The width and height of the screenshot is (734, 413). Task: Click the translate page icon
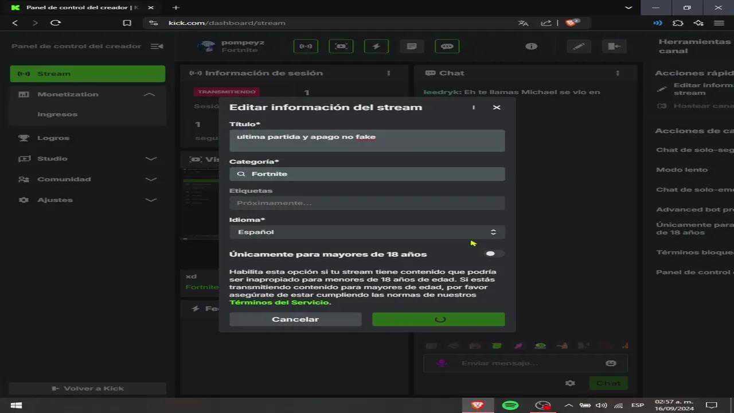coord(523,23)
